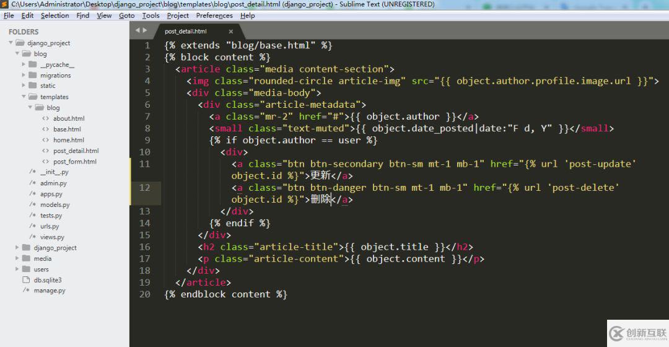Go to next tab with right arrow
The image size is (669, 347).
coord(145,30)
